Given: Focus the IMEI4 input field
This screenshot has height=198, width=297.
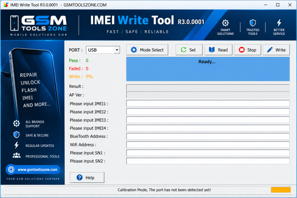Looking at the screenshot, I should point(208,128).
